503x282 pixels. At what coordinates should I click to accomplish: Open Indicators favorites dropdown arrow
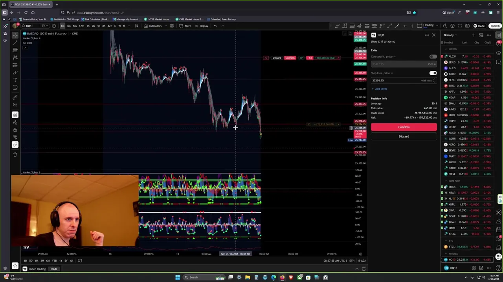[x=165, y=26]
